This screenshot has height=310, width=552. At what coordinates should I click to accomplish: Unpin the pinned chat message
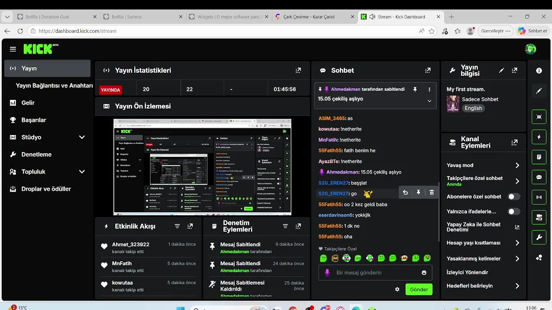pyautogui.click(x=415, y=89)
